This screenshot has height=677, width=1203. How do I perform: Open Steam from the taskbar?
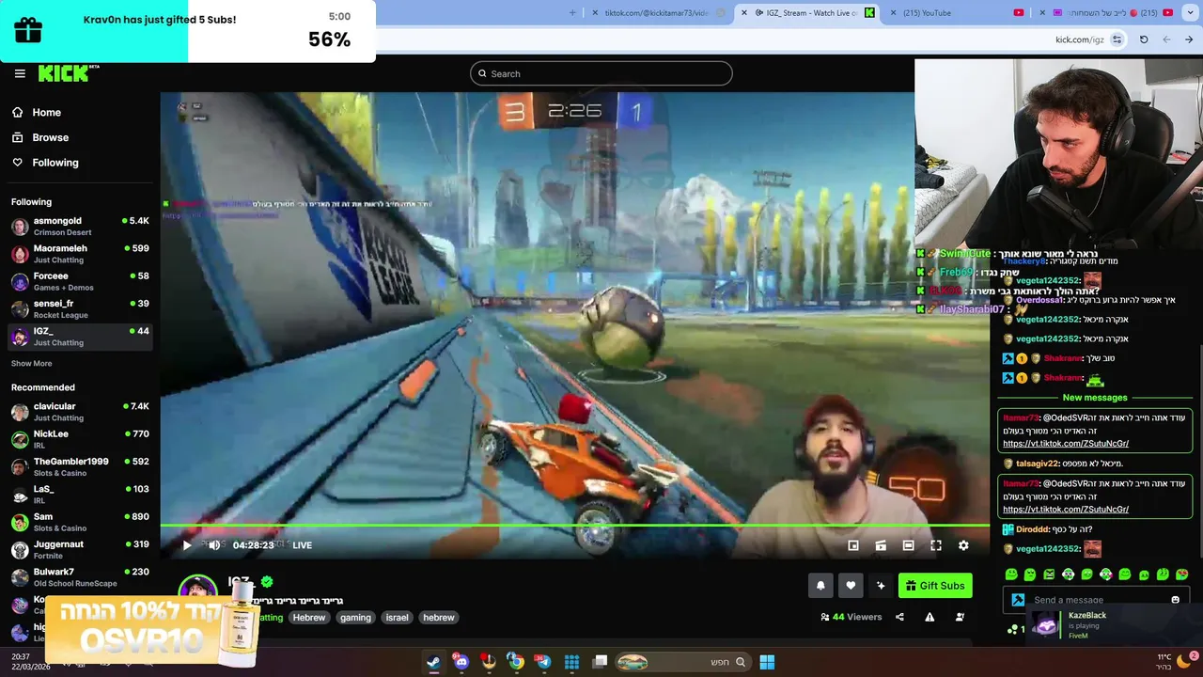point(433,662)
